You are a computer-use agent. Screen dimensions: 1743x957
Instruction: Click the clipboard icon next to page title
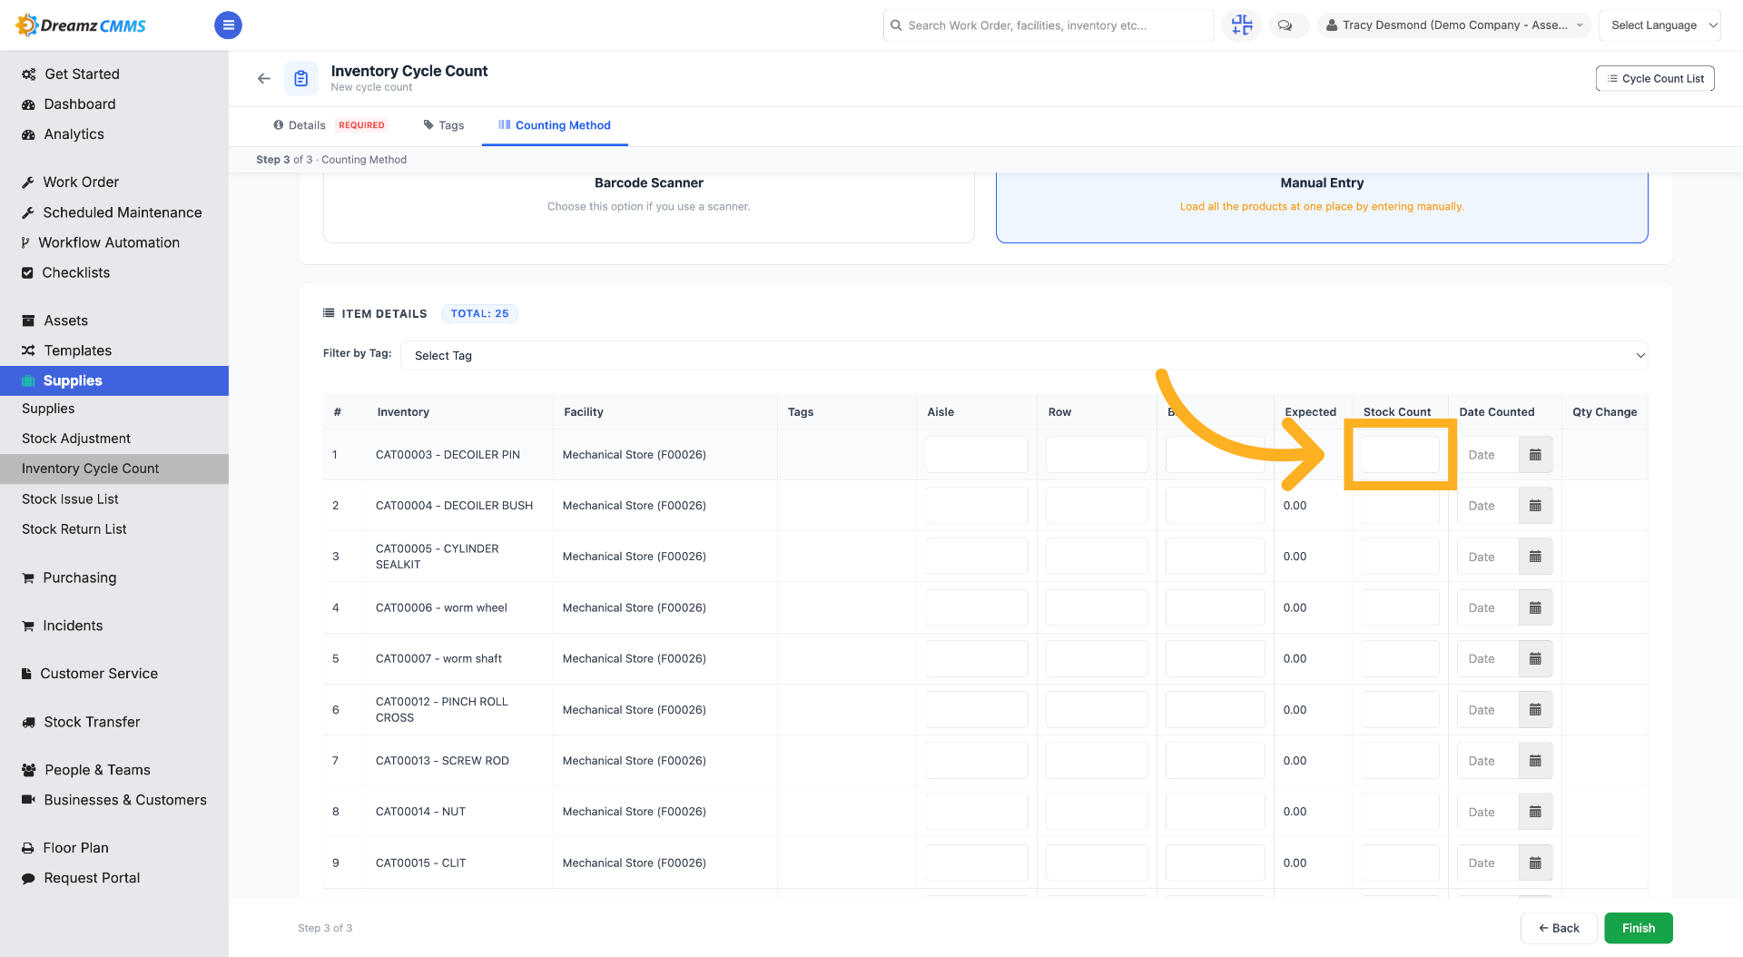[301, 78]
